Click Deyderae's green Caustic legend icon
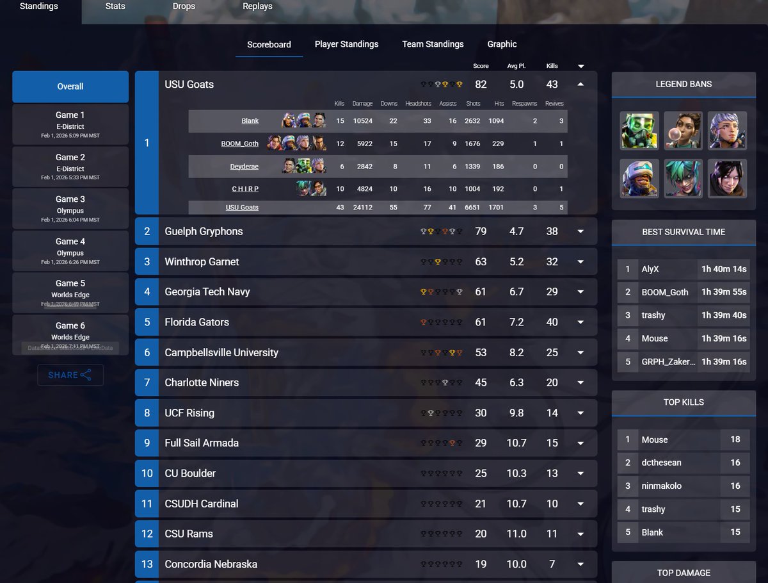This screenshot has width=768, height=583. pos(304,166)
